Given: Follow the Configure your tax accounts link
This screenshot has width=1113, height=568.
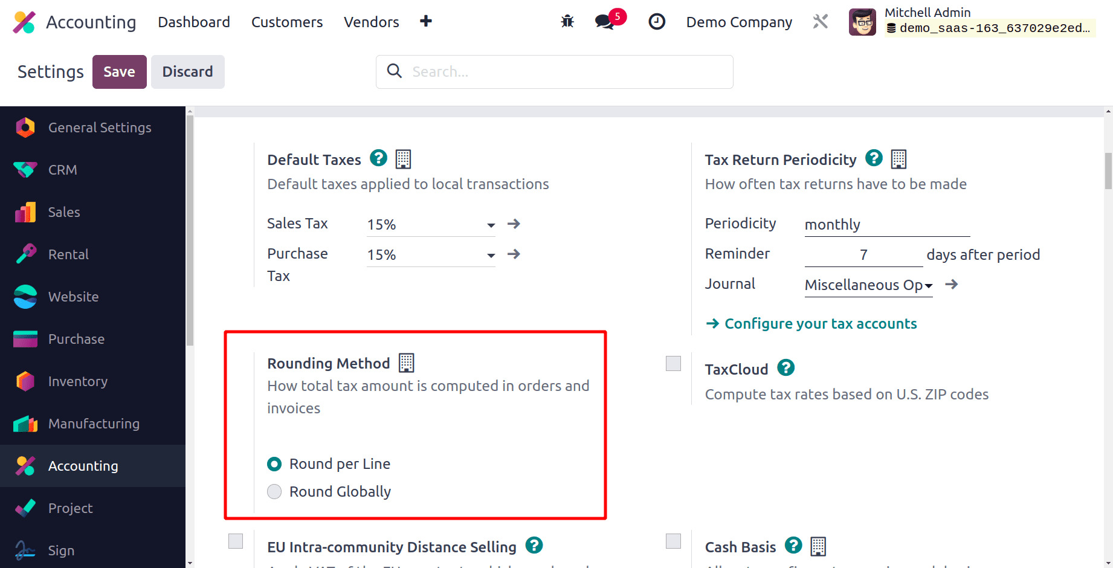Looking at the screenshot, I should 820,324.
